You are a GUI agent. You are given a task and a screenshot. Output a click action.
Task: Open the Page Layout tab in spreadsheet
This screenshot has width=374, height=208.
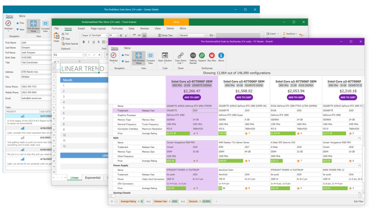pyautogui.click(x=98, y=29)
